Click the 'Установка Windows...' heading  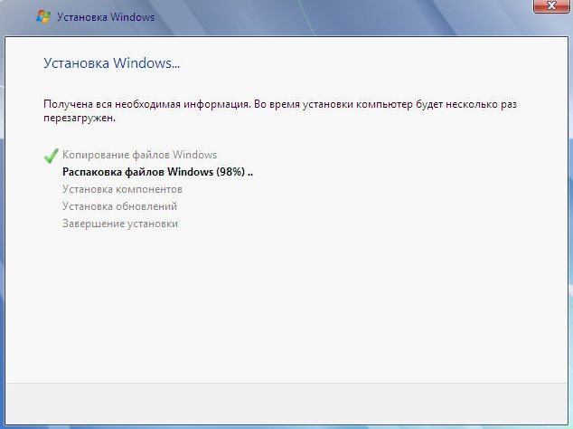(111, 63)
